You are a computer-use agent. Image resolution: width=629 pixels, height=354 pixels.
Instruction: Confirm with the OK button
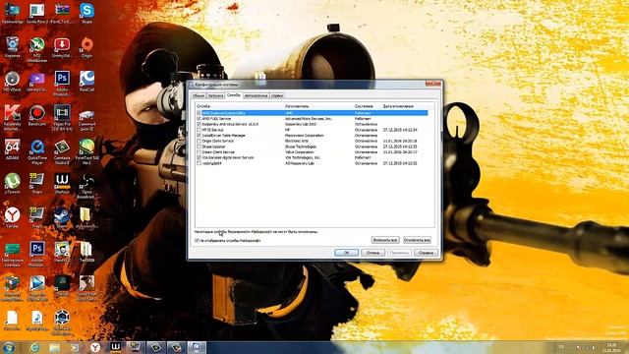coord(346,253)
